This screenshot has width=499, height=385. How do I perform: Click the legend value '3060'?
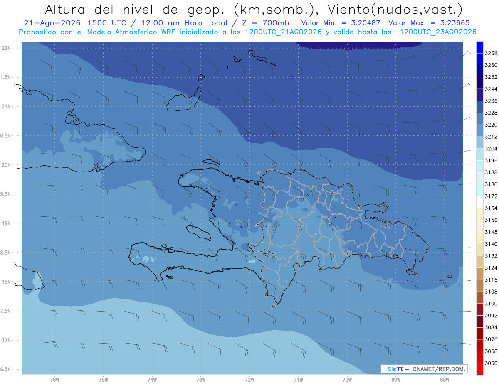tap(491, 363)
